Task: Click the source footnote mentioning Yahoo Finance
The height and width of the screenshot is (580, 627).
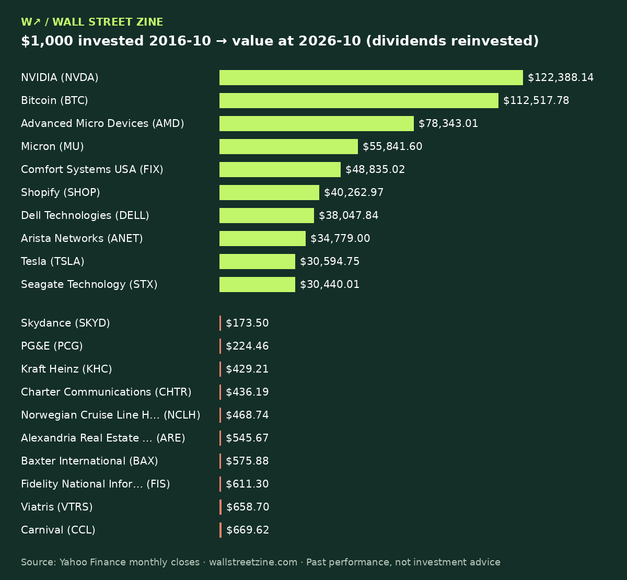Action: point(261,563)
